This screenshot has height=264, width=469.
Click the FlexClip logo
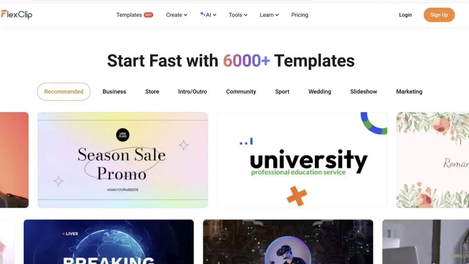16,15
